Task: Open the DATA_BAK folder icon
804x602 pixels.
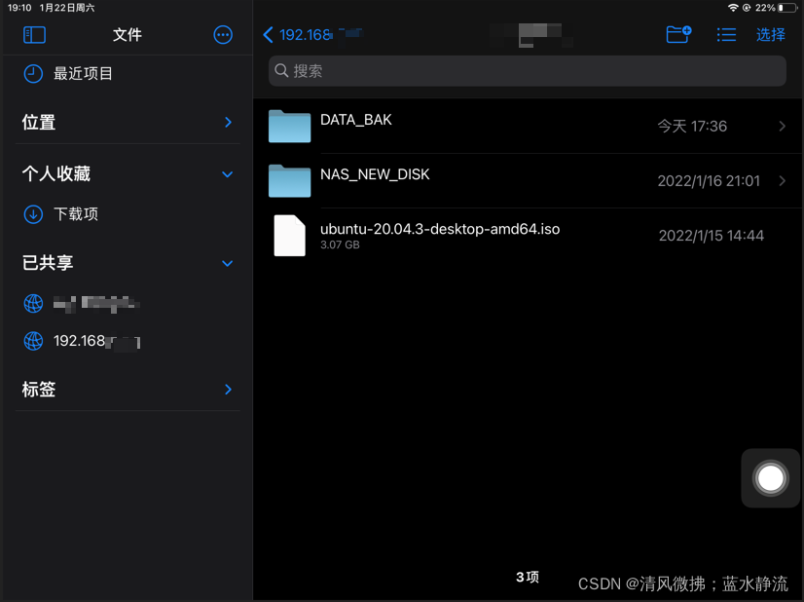Action: tap(289, 127)
